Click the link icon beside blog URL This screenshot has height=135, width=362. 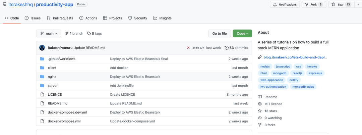click(x=260, y=57)
